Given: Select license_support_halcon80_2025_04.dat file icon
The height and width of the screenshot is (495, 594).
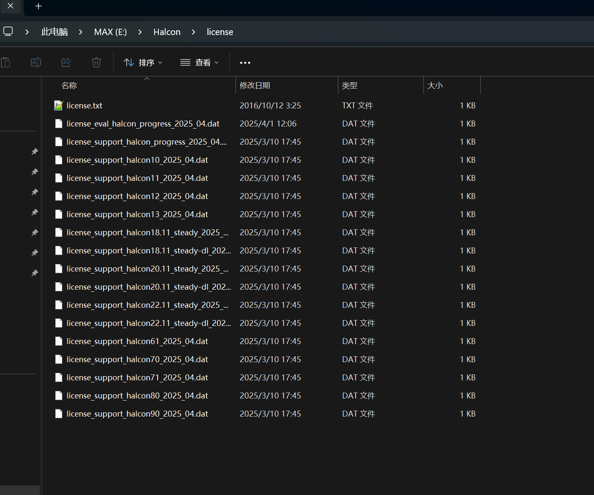Looking at the screenshot, I should click(x=59, y=395).
